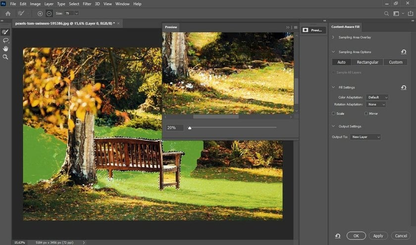416x245 pixels.
Task: Click the Preview horizontal scrollbar thumb
Action: point(216,117)
